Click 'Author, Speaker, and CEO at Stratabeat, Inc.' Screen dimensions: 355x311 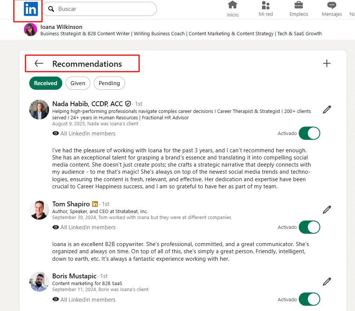click(x=100, y=211)
